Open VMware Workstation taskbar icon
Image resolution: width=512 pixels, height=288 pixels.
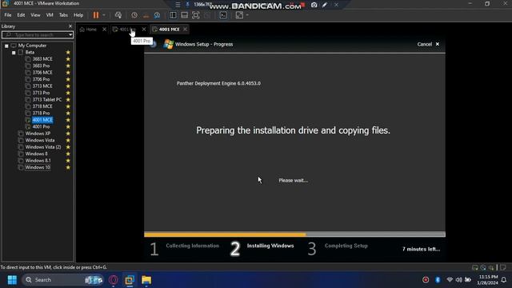[130, 280]
